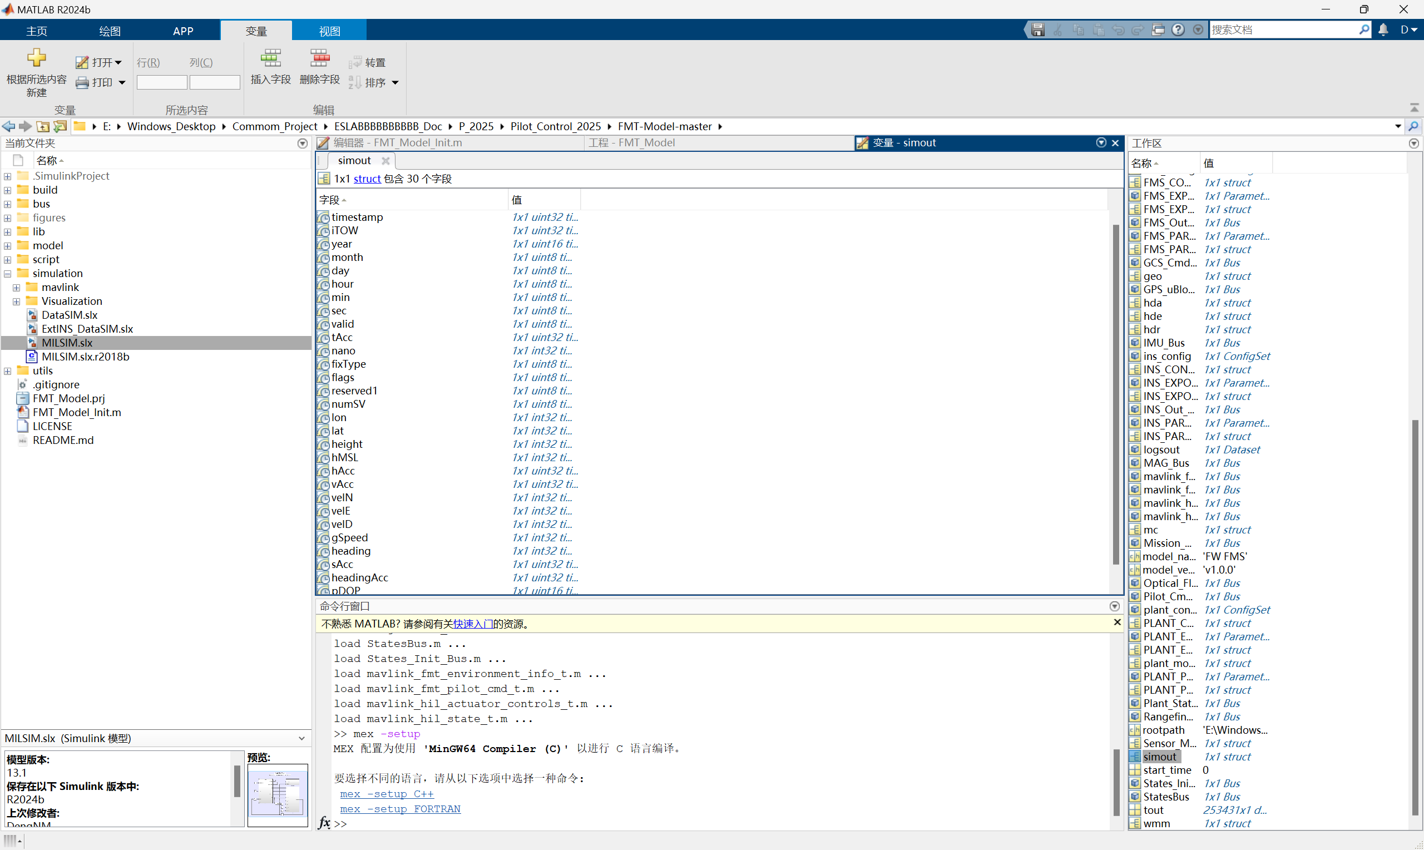
Task: Click the variable editor vertical scrollbar
Action: click(x=1116, y=393)
